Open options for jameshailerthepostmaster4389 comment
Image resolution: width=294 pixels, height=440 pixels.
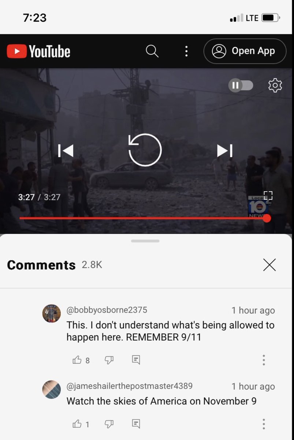pyautogui.click(x=264, y=424)
